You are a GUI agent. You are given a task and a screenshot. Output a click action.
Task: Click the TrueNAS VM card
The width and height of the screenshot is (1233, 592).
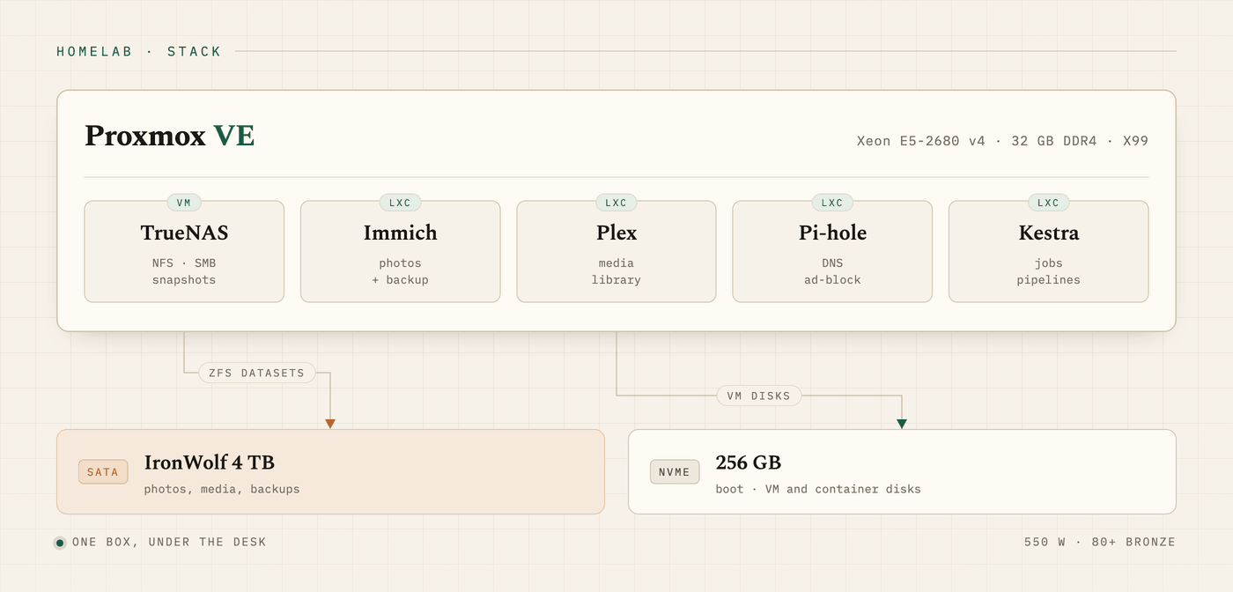pyautogui.click(x=184, y=252)
